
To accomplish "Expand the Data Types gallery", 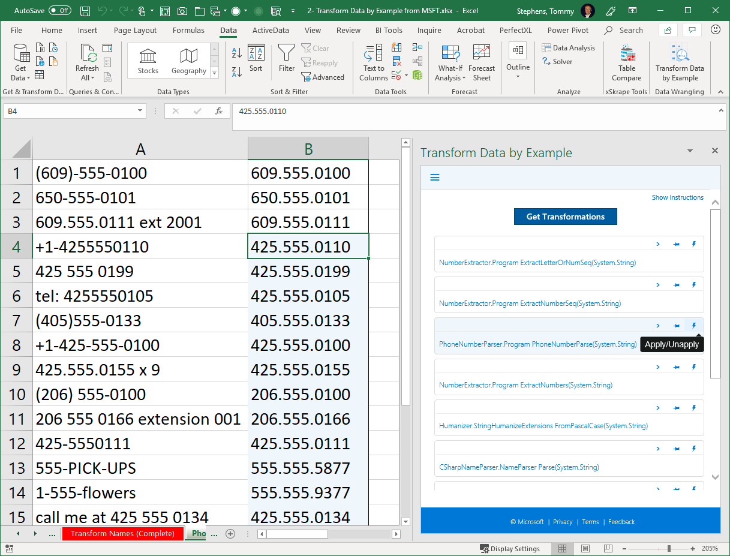I will pos(215,73).
